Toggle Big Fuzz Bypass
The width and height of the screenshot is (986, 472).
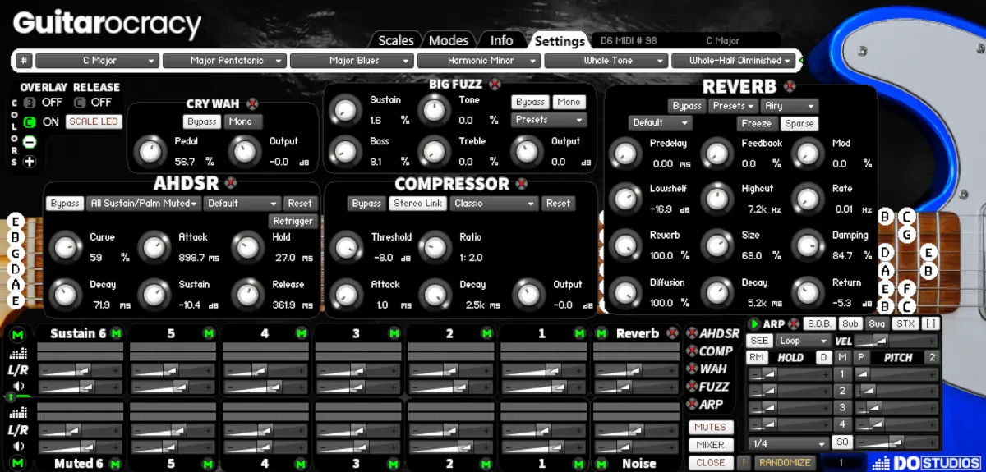[530, 103]
